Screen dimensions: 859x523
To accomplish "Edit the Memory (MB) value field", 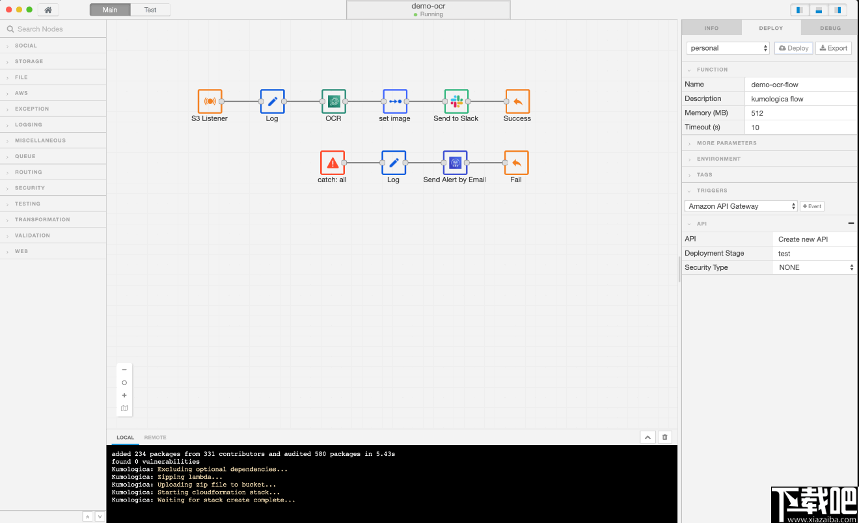I will point(801,113).
